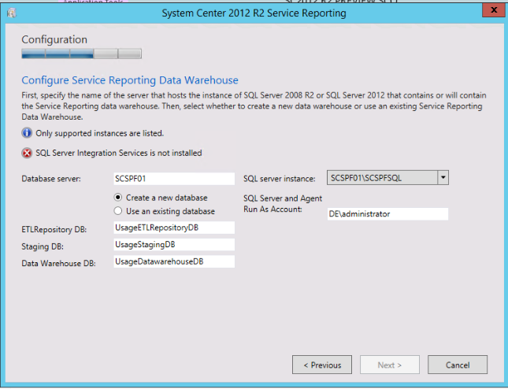Click the red error icon
508x389 pixels.
click(27, 153)
